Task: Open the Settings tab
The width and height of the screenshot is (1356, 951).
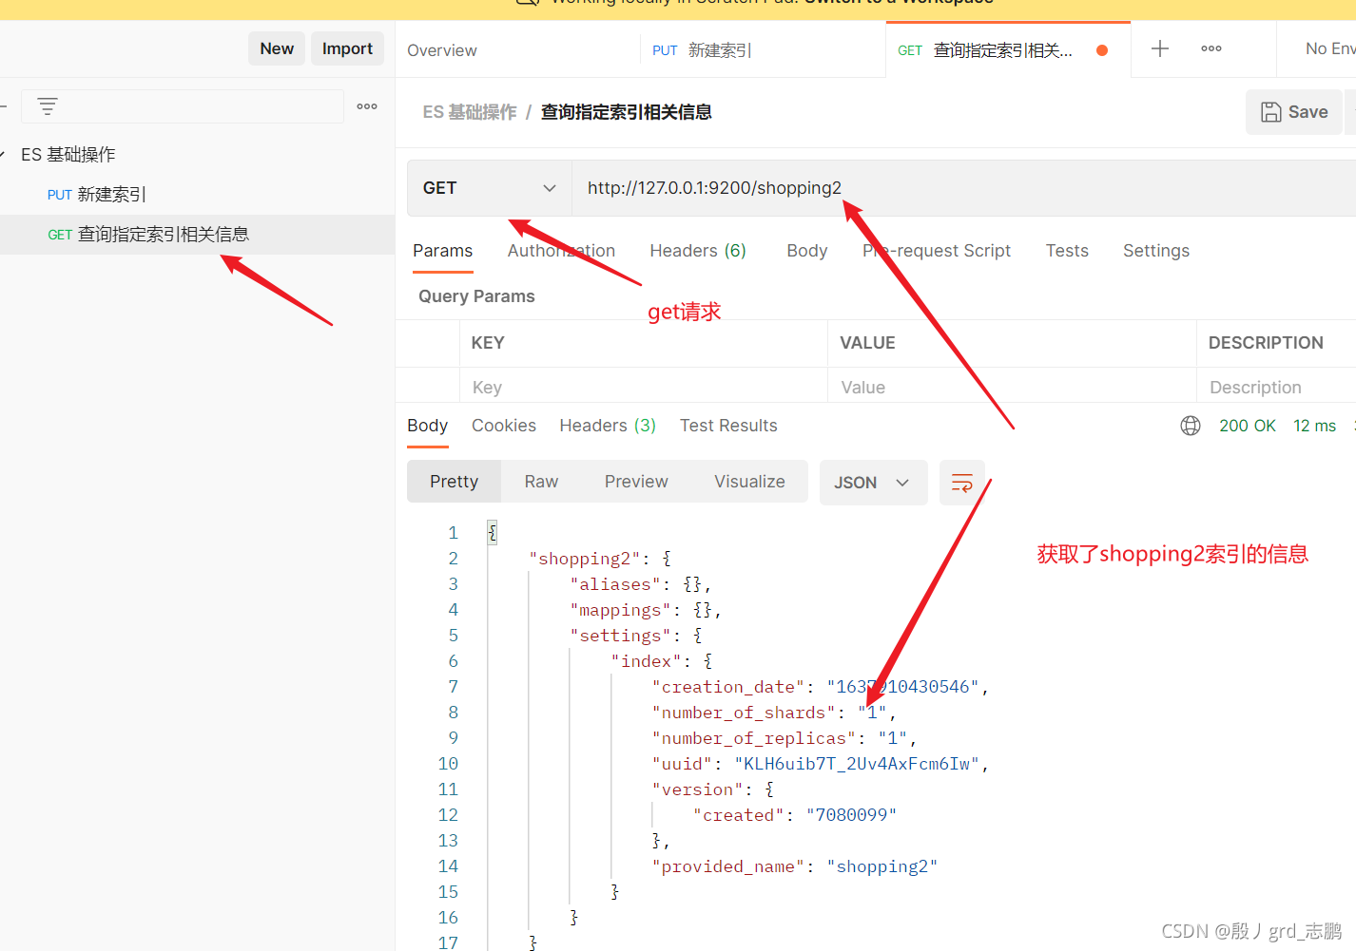Action: pos(1156,251)
